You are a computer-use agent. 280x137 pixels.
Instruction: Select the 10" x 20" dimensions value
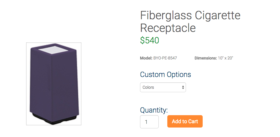[226, 58]
